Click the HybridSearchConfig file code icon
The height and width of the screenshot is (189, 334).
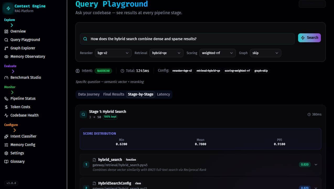(94, 183)
